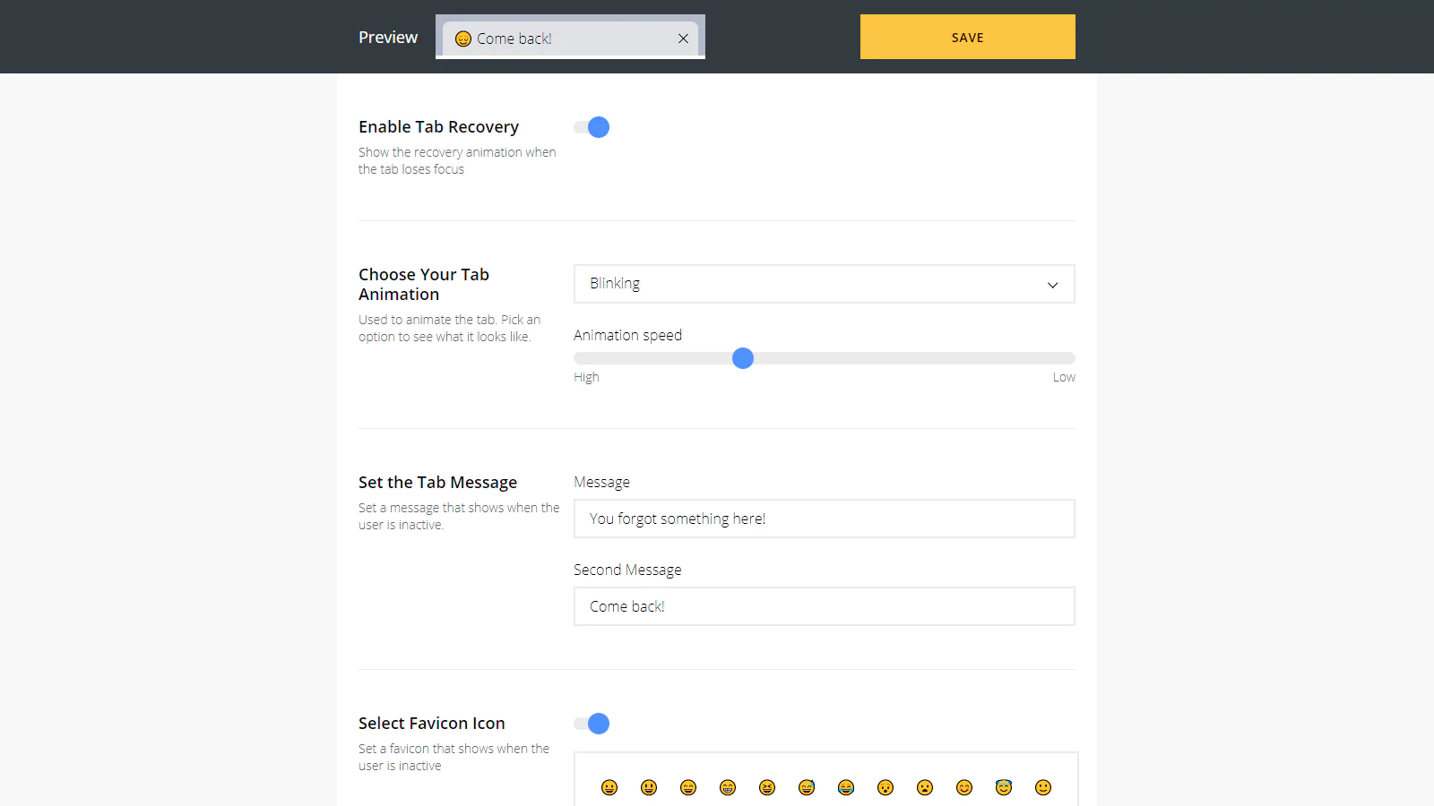Click in the Message input field
The height and width of the screenshot is (806, 1434).
click(825, 519)
